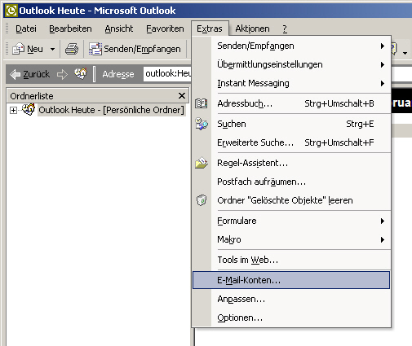Expand the Outlook Heute Persönliche Ordner tree
The image size is (412, 346).
13,110
